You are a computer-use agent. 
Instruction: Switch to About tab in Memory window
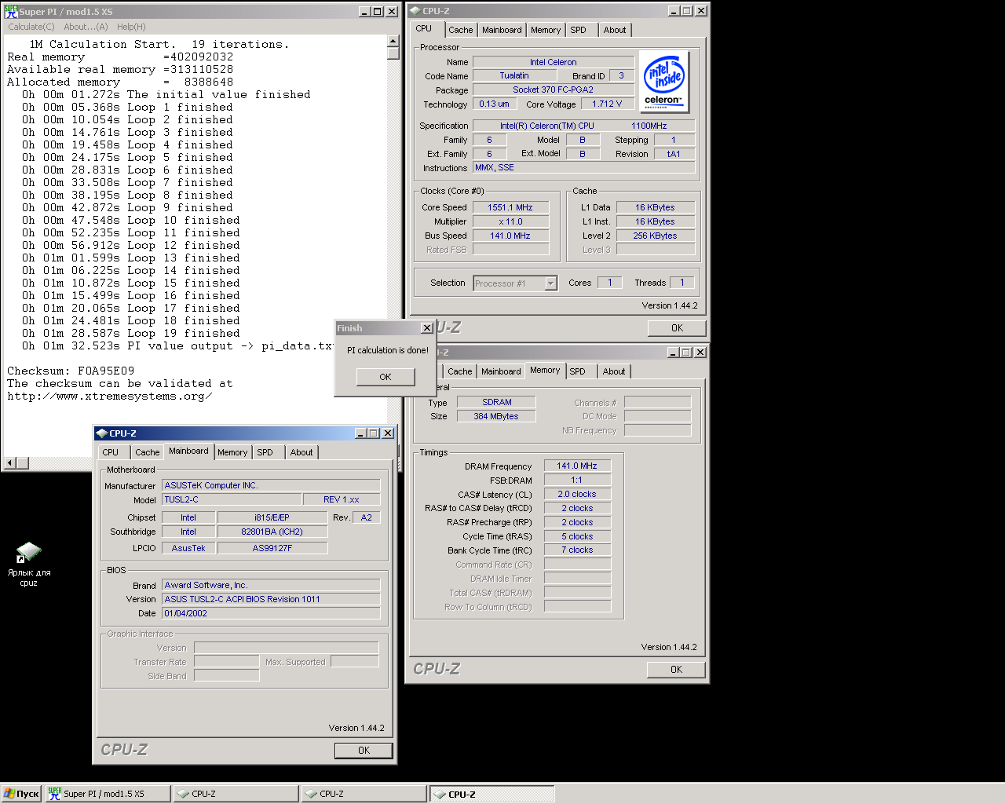(614, 371)
